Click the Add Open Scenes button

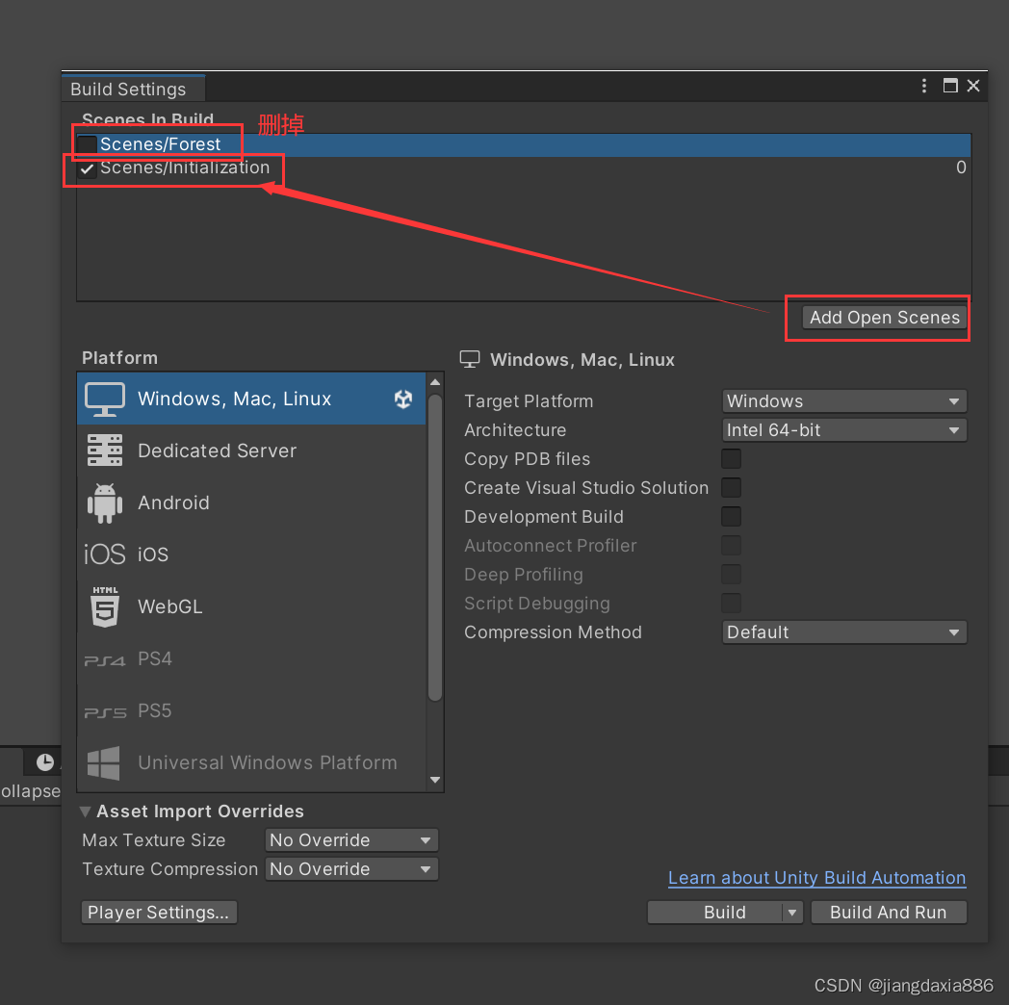point(884,318)
